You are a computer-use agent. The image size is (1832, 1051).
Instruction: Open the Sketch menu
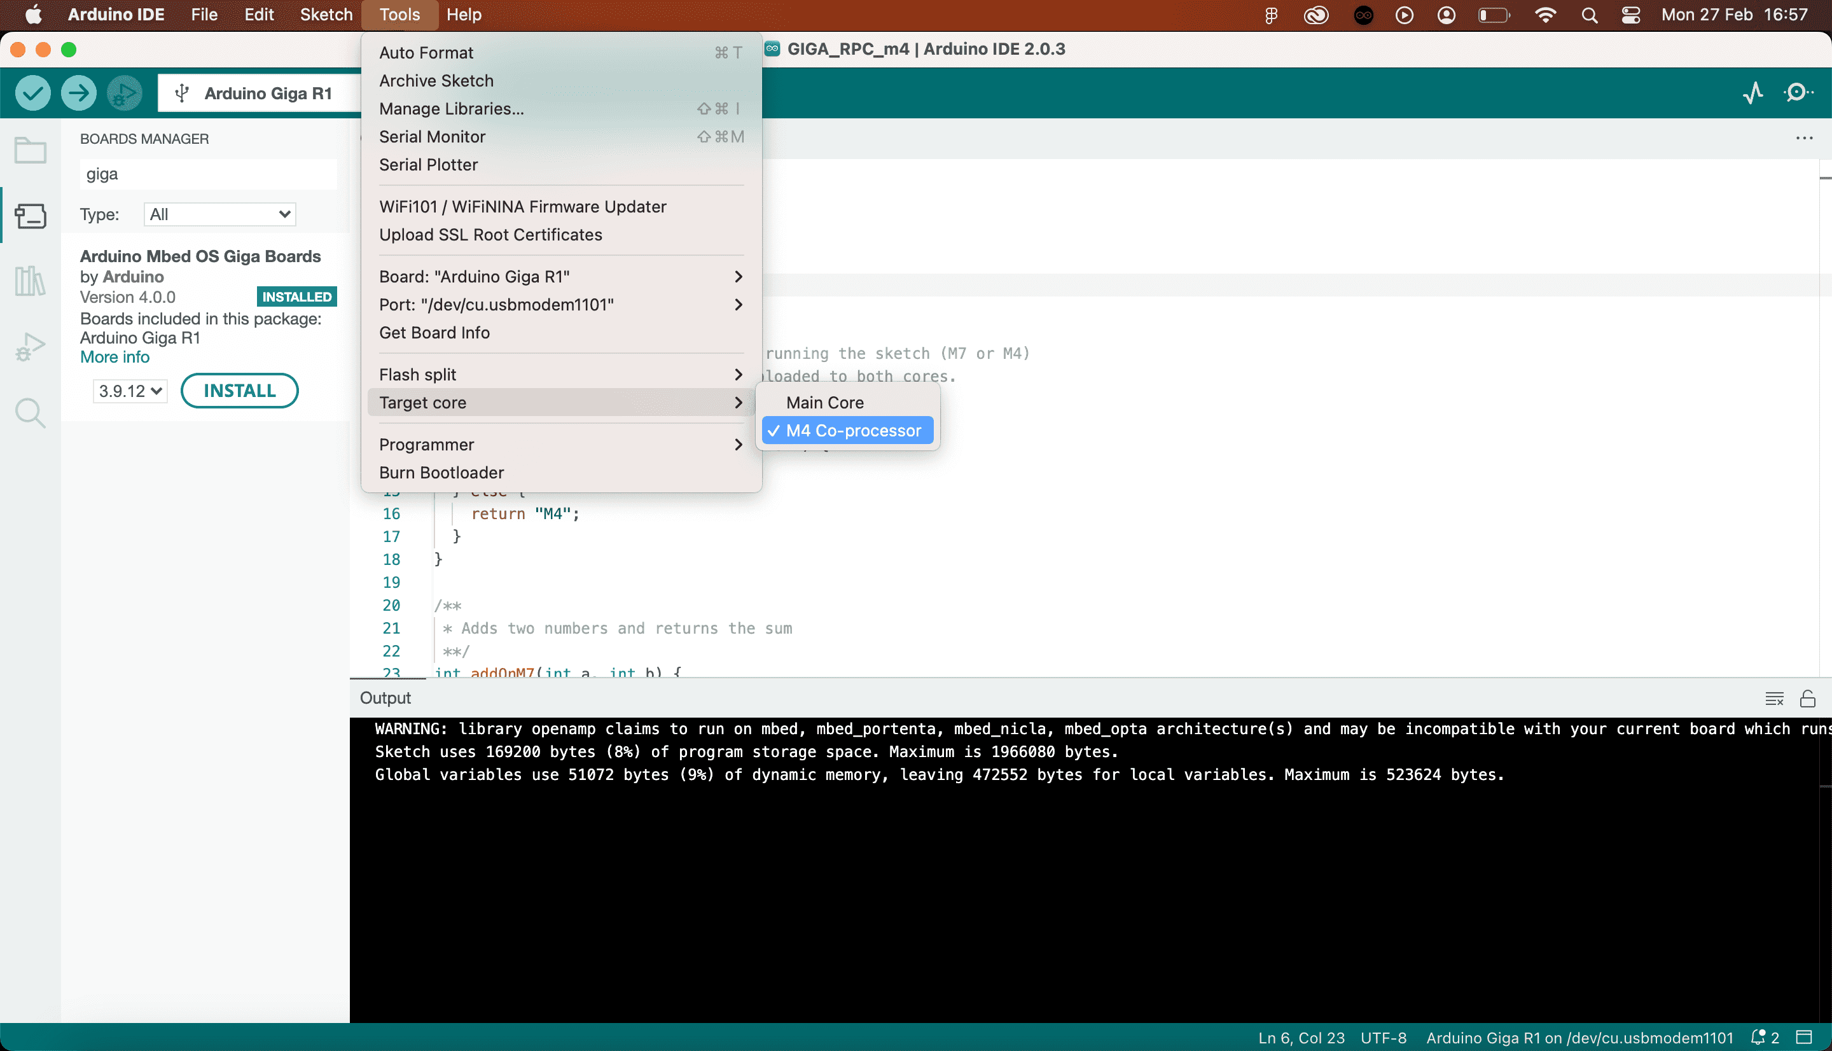coord(326,15)
